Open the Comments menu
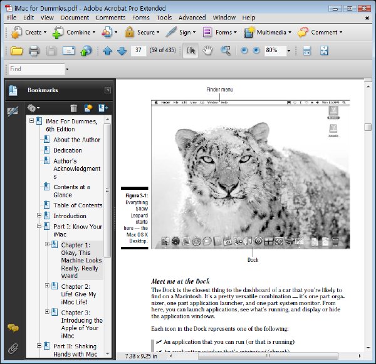Image resolution: width=376 pixels, height=364 pixels. (x=110, y=18)
